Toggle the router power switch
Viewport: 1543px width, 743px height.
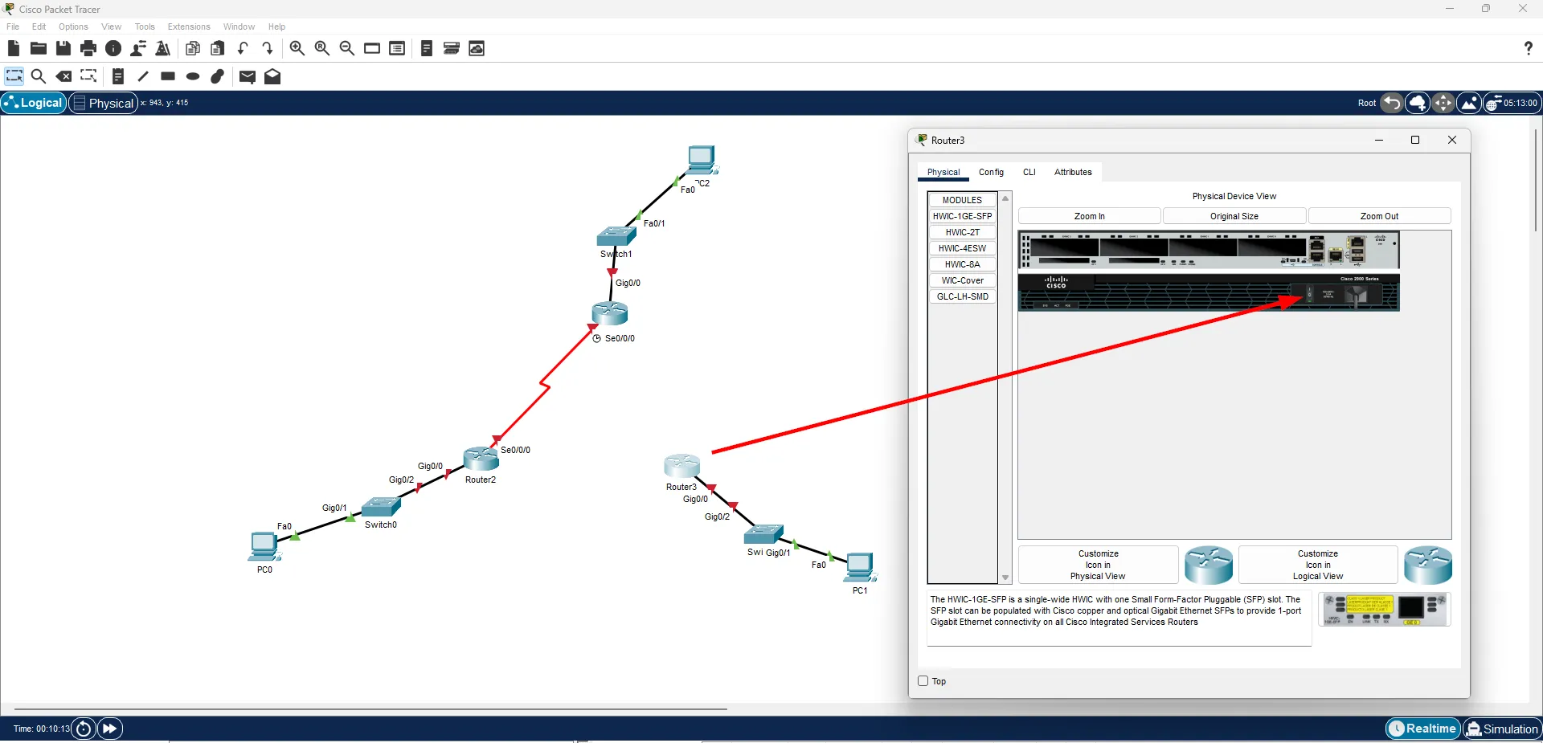click(1309, 294)
